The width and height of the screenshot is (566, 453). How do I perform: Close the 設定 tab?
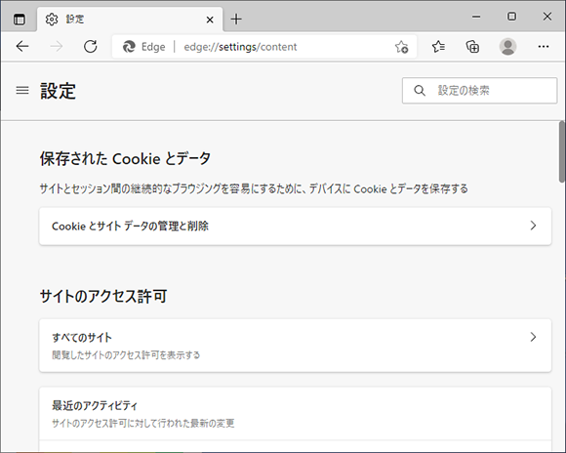210,20
